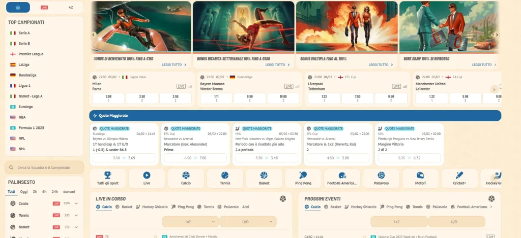Click the Eurolega icon
Viewport: 521px width, 238px height.
(x=13, y=107)
